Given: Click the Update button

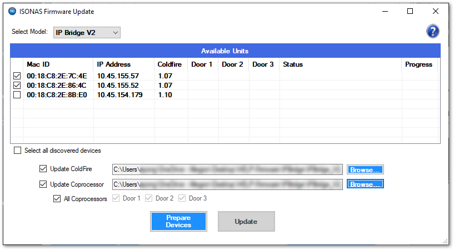Looking at the screenshot, I should click(x=246, y=221).
